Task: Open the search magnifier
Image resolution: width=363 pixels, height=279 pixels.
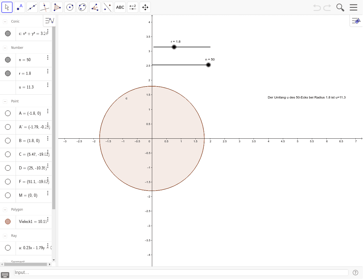Action: click(340, 8)
